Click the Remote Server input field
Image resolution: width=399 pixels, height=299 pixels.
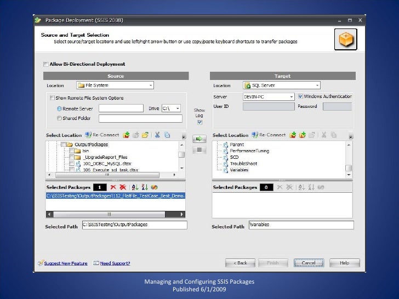(121, 108)
